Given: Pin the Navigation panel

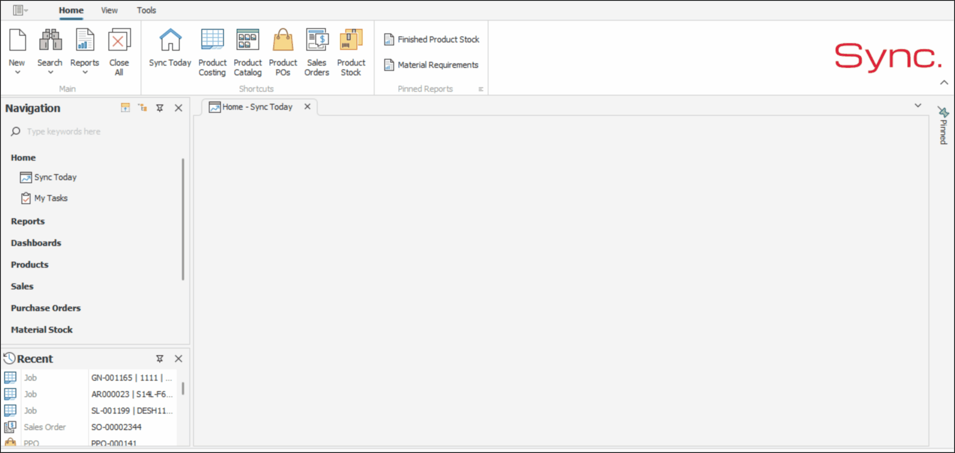Looking at the screenshot, I should click(160, 108).
